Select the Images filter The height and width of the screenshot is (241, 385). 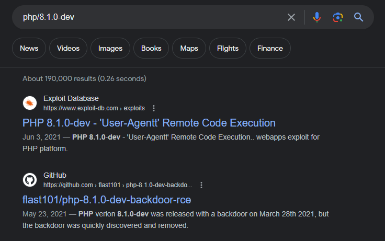(110, 48)
